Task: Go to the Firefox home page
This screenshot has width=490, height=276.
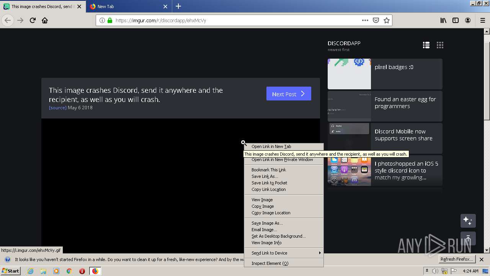Action: (45, 20)
